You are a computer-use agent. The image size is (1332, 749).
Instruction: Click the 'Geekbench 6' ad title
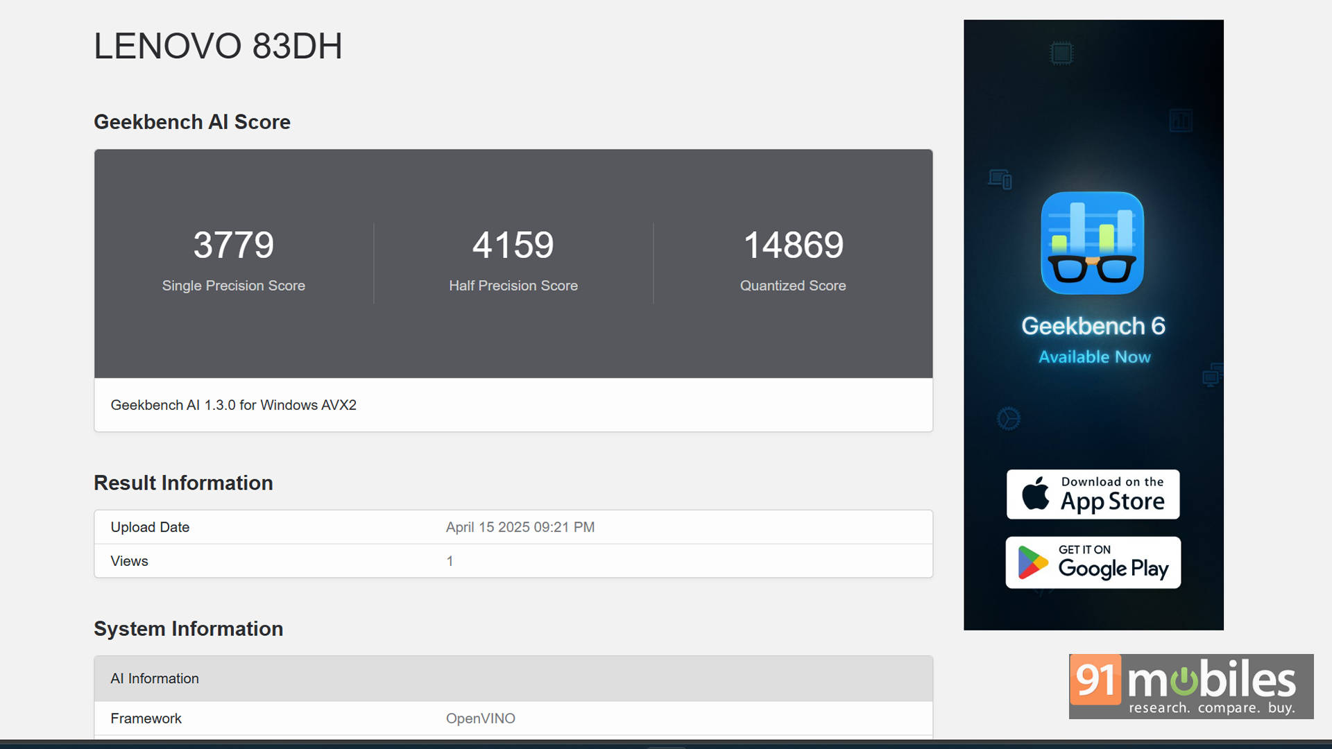(x=1093, y=326)
